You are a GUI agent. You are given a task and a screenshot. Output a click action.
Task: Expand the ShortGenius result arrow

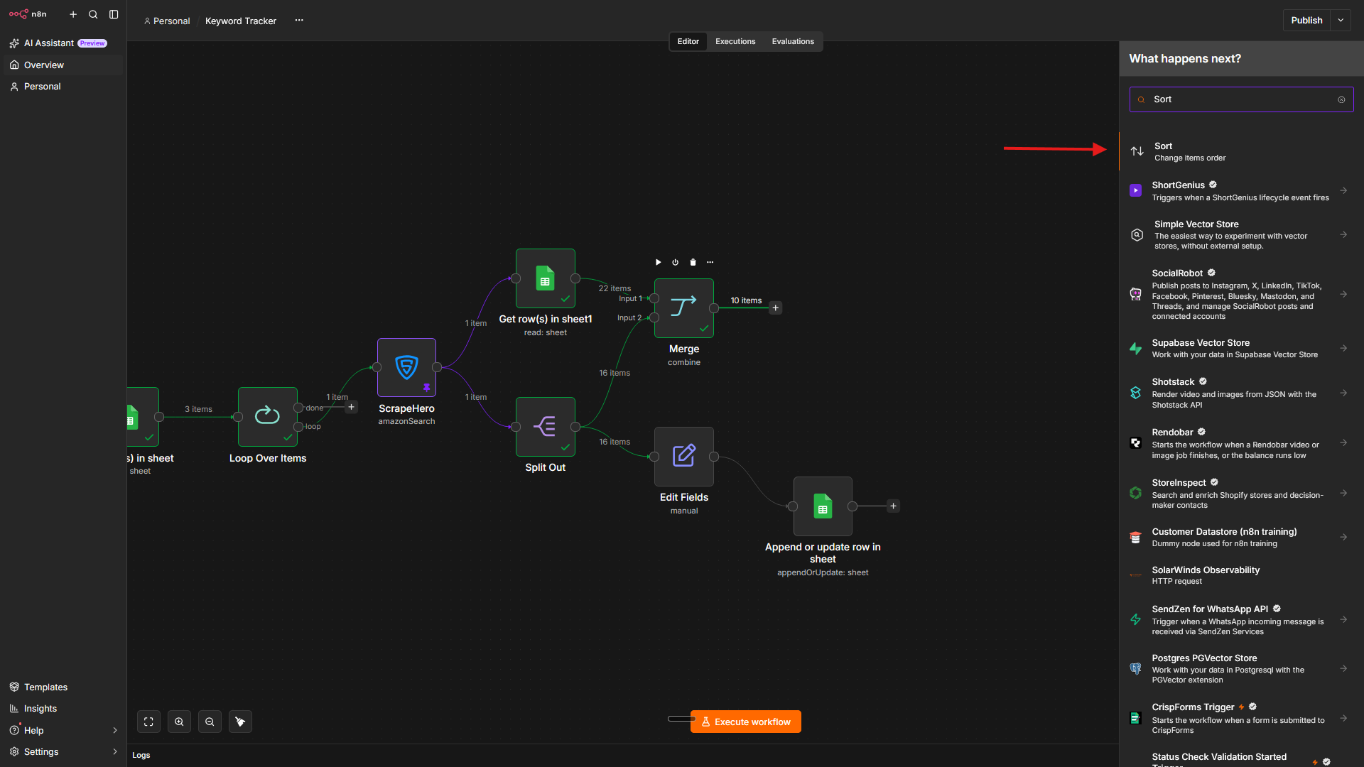click(x=1343, y=190)
